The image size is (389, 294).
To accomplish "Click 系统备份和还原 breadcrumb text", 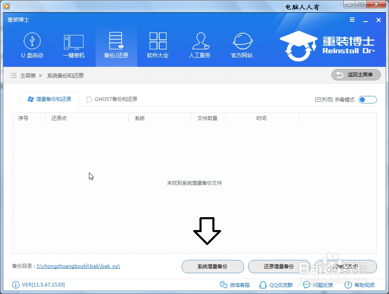I will coord(65,76).
